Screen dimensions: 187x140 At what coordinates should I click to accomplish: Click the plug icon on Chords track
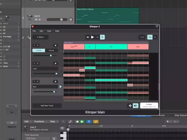56,45
